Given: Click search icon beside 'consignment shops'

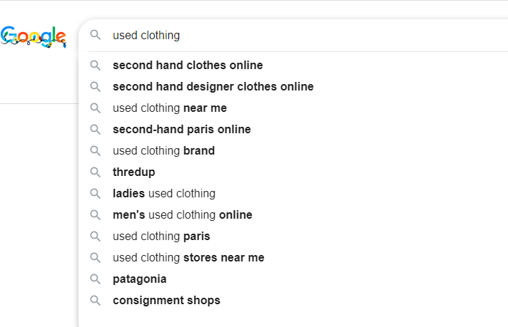Looking at the screenshot, I should click(x=96, y=301).
